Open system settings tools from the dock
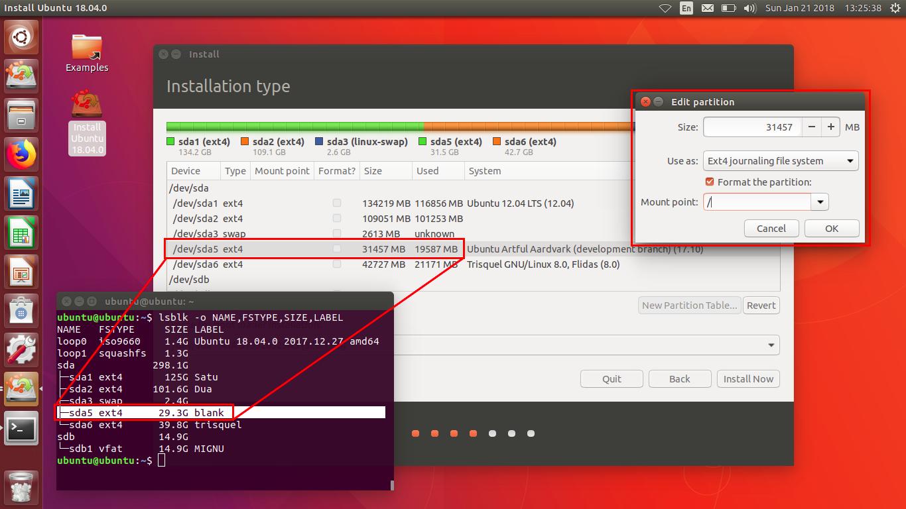The width and height of the screenshot is (906, 509). pyautogui.click(x=21, y=349)
